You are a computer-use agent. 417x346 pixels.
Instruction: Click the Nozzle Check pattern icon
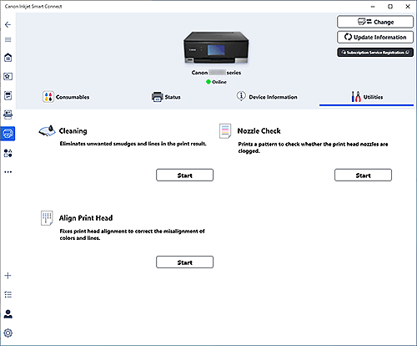point(225,131)
